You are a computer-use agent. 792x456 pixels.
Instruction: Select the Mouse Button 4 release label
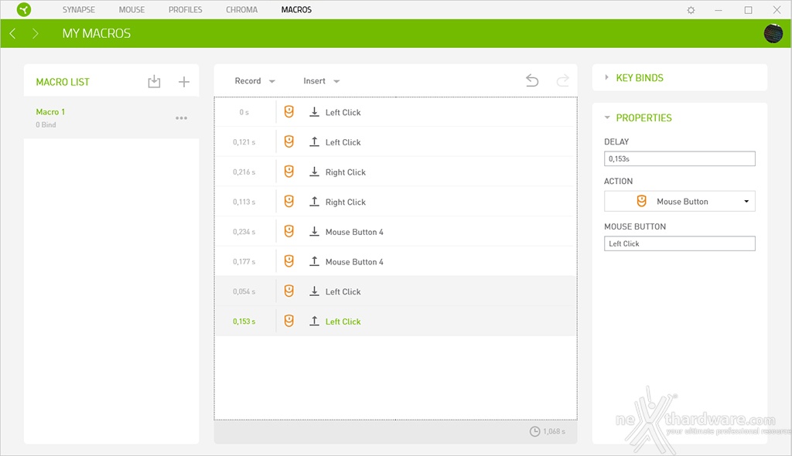[x=354, y=261]
